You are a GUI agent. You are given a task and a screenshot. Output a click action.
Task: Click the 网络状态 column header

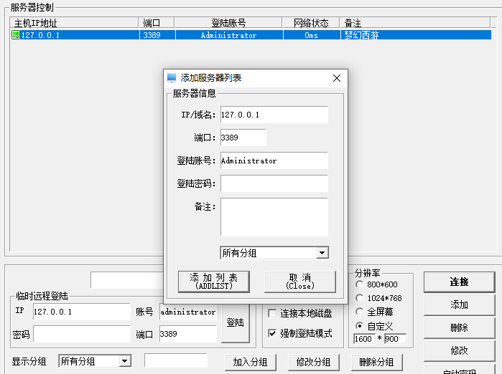[310, 23]
